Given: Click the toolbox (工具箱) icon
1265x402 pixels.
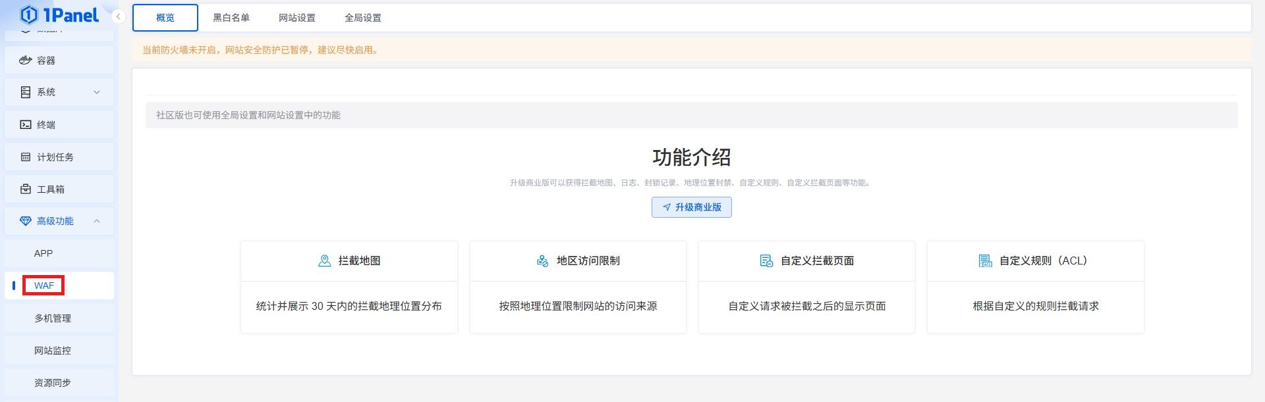Looking at the screenshot, I should pos(26,189).
